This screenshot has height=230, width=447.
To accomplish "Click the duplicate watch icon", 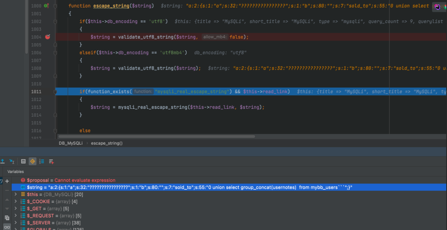I will click(x=7, y=218).
